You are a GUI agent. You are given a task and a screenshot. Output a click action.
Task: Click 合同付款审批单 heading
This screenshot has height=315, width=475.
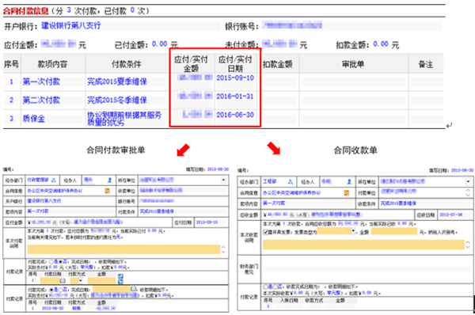tap(116, 150)
